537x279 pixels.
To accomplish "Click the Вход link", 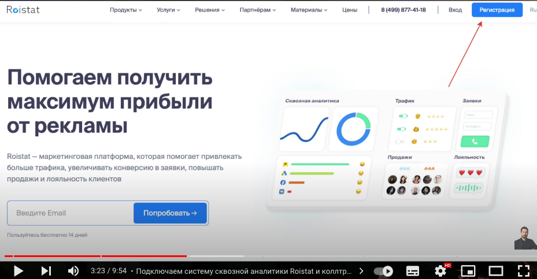I will tap(455, 10).
